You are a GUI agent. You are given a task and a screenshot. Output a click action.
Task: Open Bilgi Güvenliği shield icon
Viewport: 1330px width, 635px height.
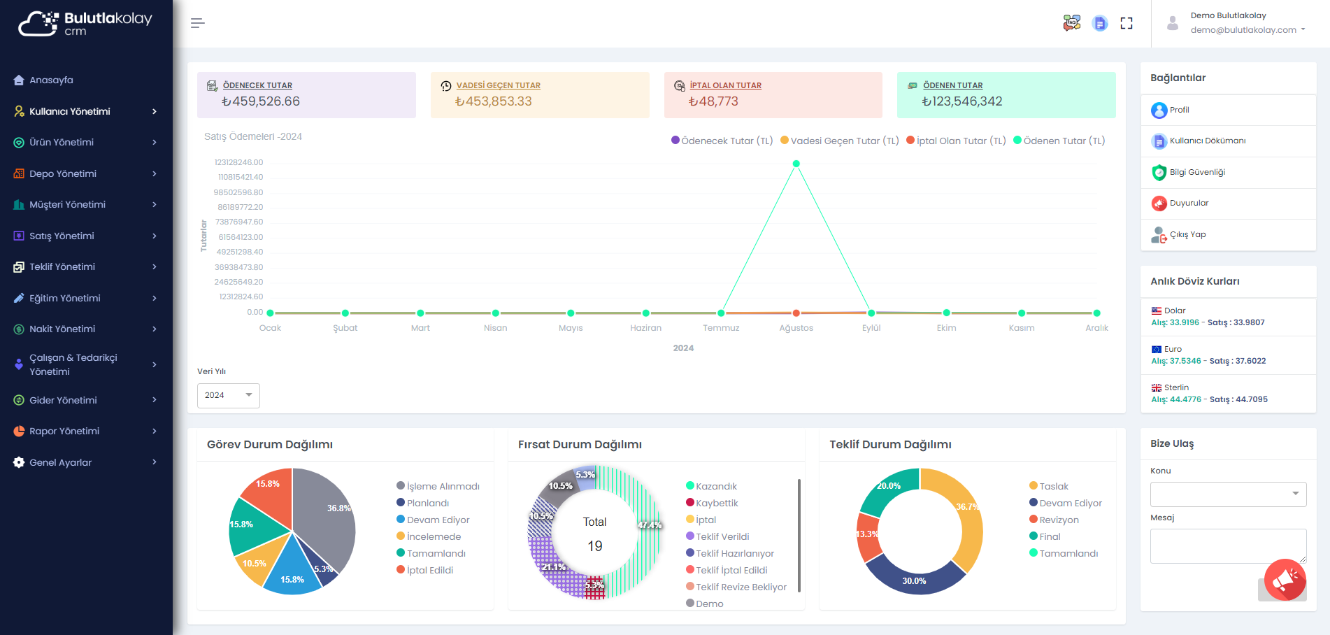[x=1159, y=173]
